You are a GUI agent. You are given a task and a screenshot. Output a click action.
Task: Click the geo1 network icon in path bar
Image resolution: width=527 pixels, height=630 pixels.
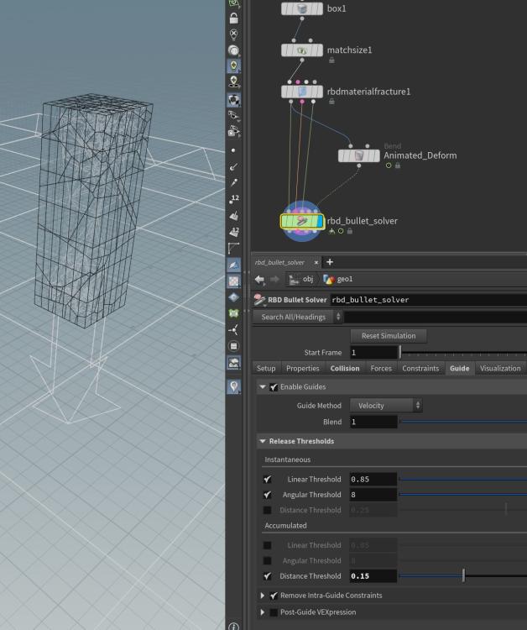(x=328, y=279)
